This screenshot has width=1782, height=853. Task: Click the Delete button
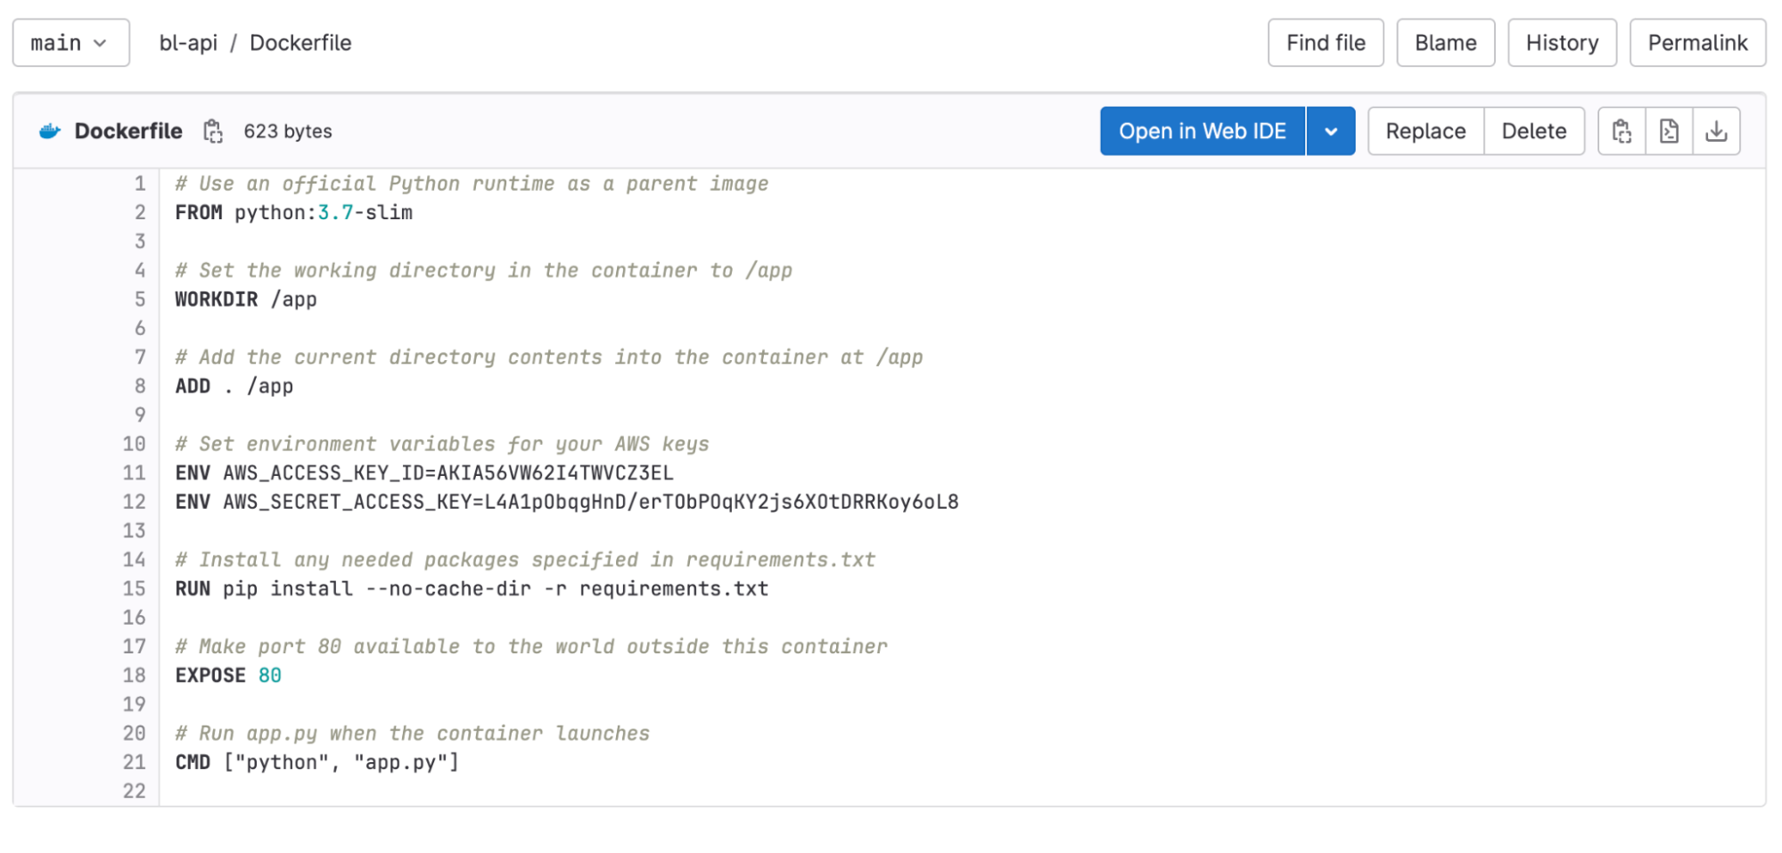click(1533, 131)
